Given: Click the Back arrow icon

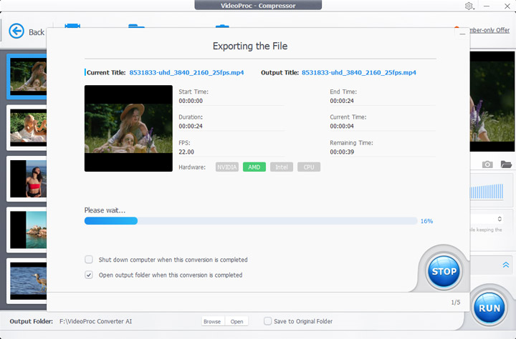Looking at the screenshot, I should tap(16, 31).
